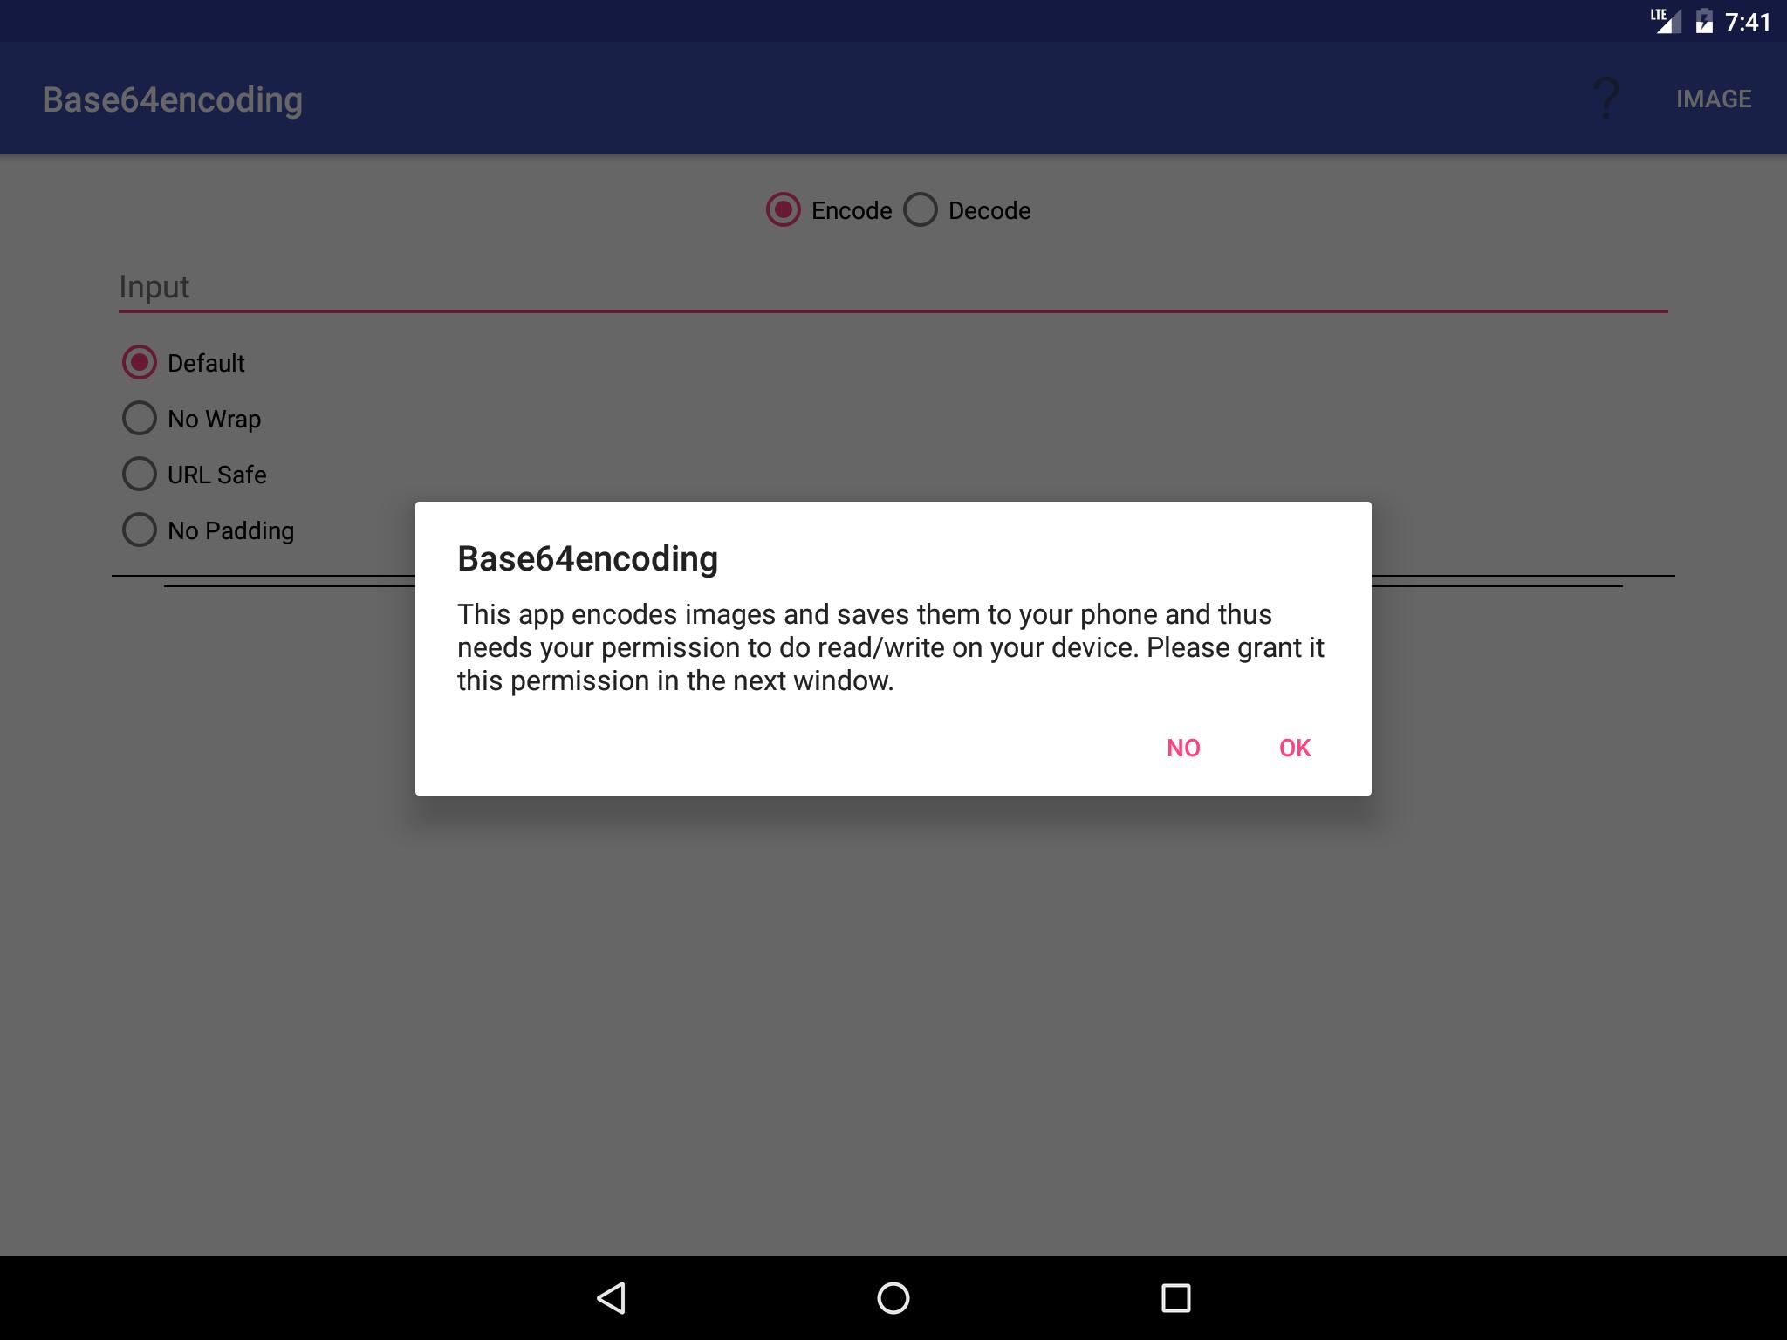
Task: Click the dialog title text area
Action: click(x=584, y=557)
